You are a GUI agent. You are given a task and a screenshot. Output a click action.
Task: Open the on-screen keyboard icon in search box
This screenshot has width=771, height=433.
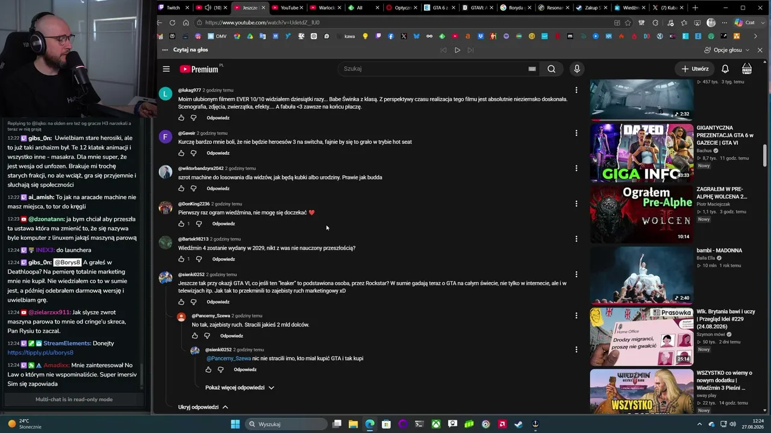[x=532, y=69]
